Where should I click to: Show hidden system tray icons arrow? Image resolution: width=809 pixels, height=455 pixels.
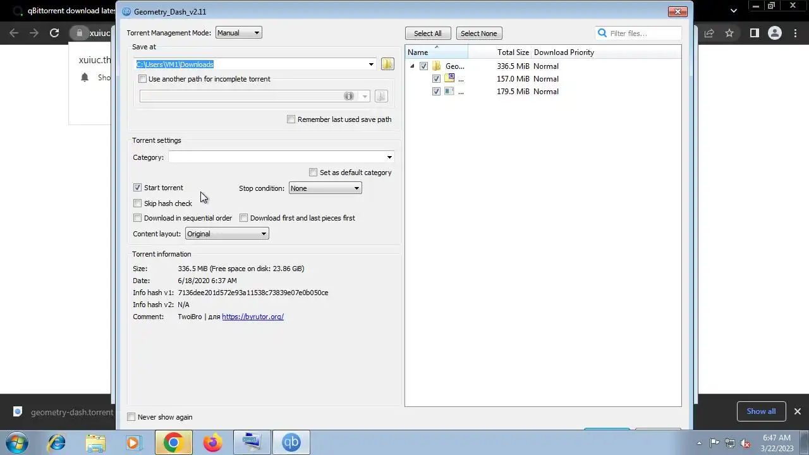[699, 443]
